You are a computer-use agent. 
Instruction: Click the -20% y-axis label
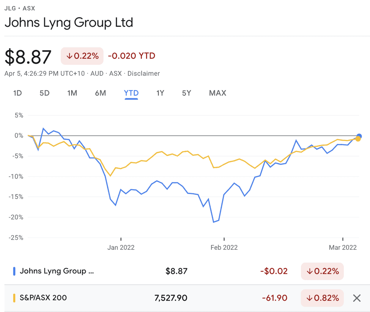(16, 217)
